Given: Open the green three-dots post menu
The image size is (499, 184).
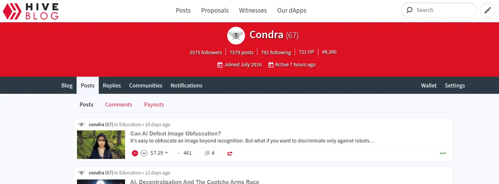Looking at the screenshot, I should coord(443,153).
